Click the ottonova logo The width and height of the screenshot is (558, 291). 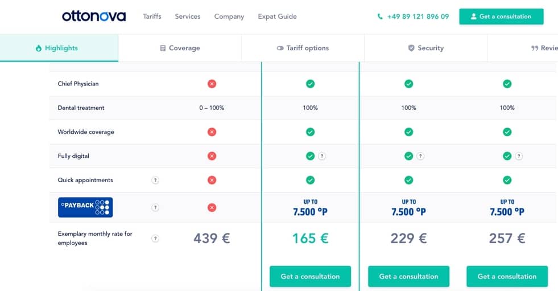pyautogui.click(x=94, y=17)
